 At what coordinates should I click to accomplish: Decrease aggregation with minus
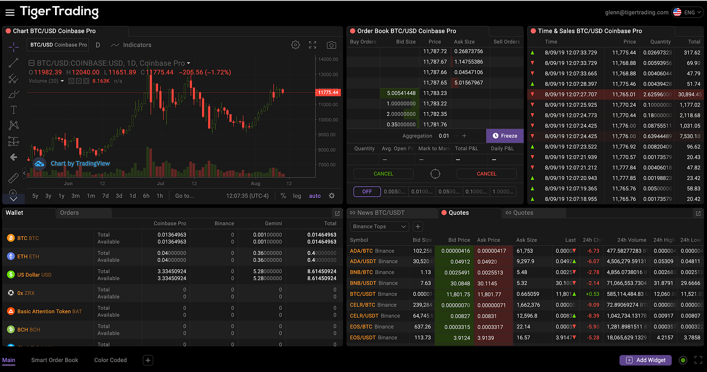click(x=456, y=136)
